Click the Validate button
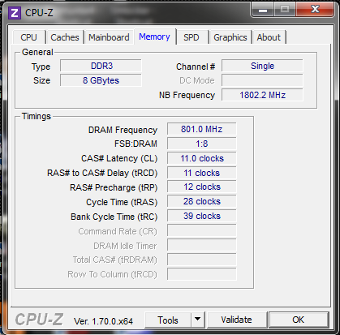340x335 pixels. (237, 320)
